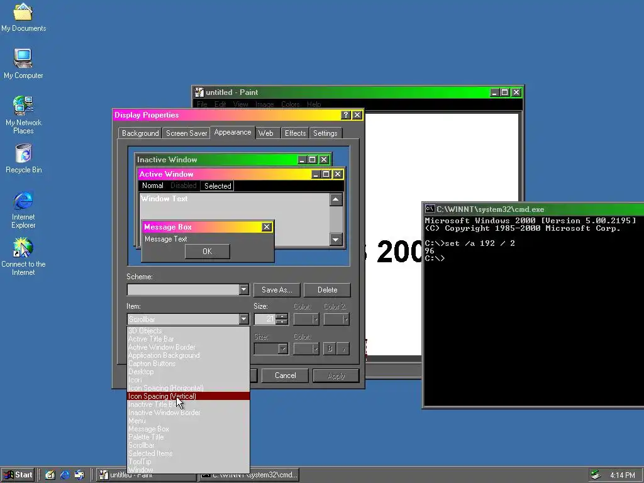644x483 pixels.
Task: Click the Save As... button
Action: coord(277,290)
